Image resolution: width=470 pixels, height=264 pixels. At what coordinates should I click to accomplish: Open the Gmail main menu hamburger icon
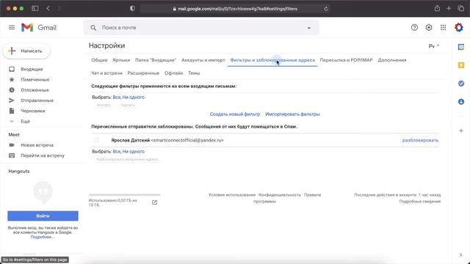(x=12, y=28)
